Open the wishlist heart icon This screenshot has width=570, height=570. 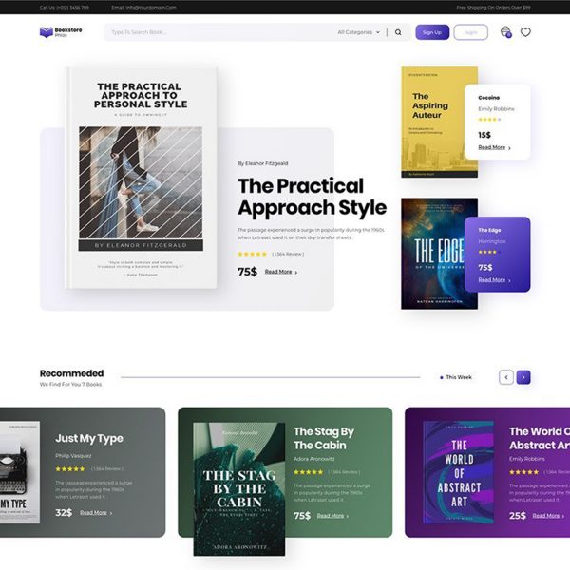(525, 32)
